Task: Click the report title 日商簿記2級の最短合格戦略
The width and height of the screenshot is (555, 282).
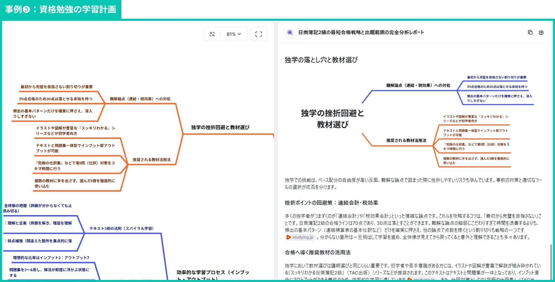Action: [x=361, y=33]
